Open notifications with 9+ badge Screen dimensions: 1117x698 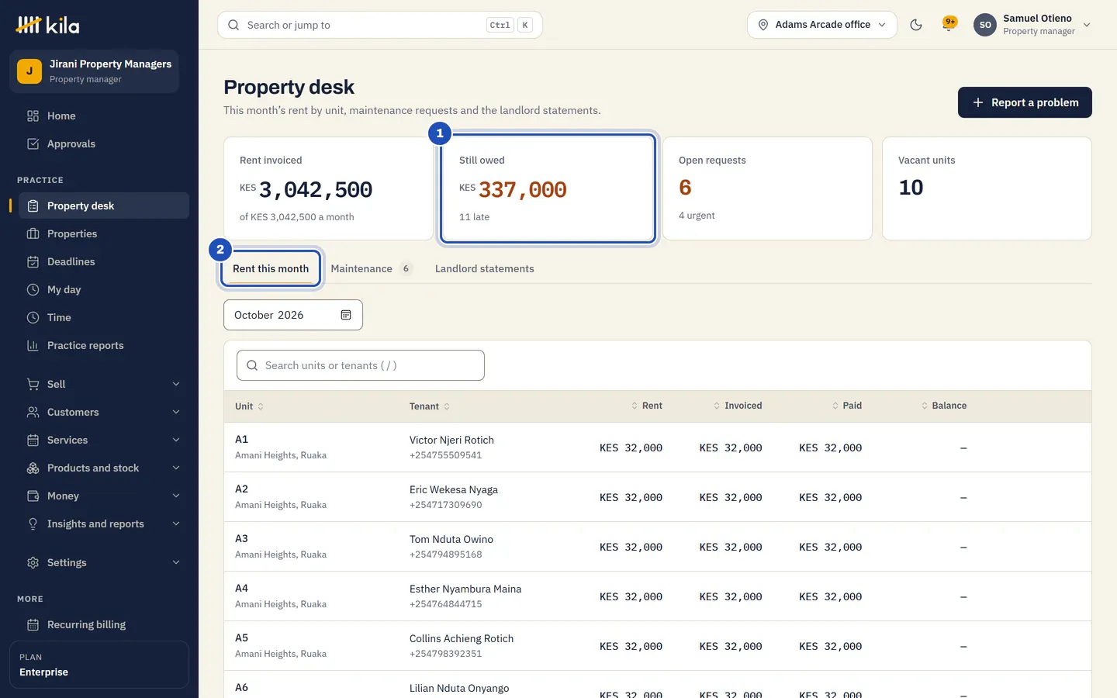click(x=949, y=25)
